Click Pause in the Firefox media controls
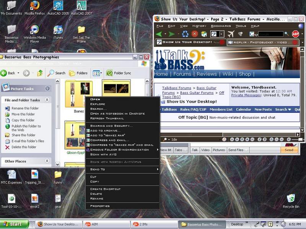 pyautogui.click(x=242, y=139)
